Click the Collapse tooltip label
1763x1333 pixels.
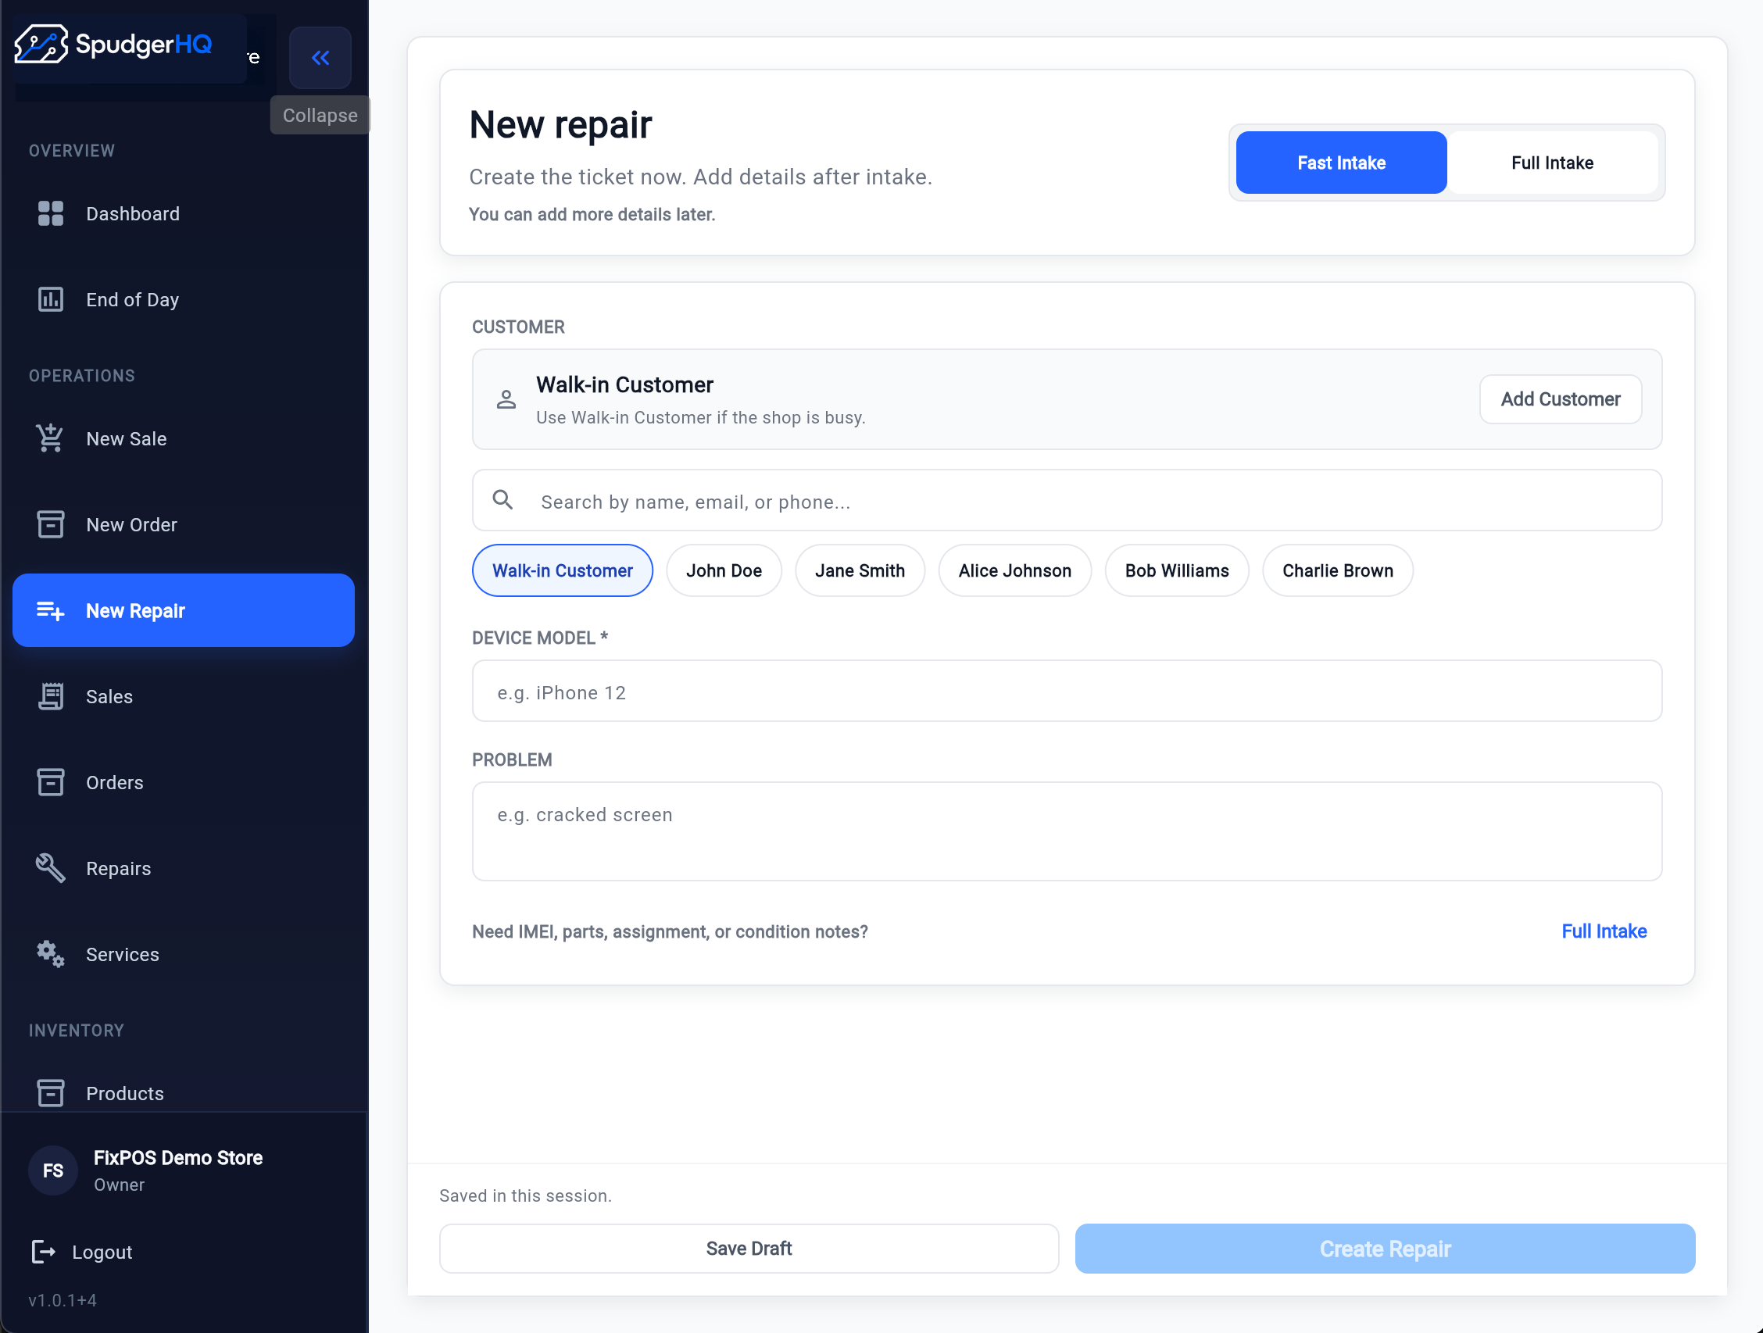[320, 115]
